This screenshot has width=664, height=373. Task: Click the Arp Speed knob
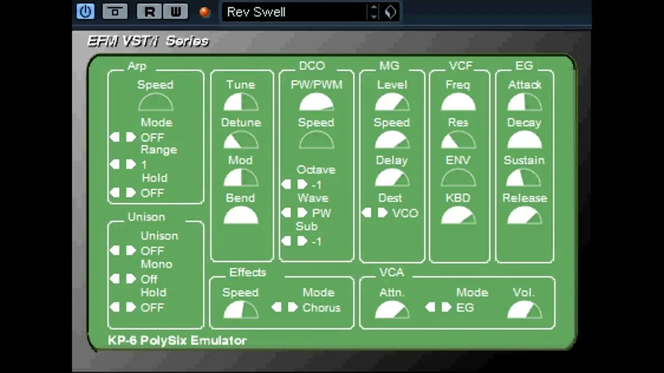pos(156,103)
